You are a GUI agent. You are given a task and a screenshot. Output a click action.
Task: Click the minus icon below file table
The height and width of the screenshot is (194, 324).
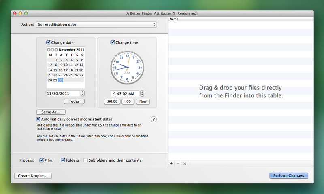178,164
